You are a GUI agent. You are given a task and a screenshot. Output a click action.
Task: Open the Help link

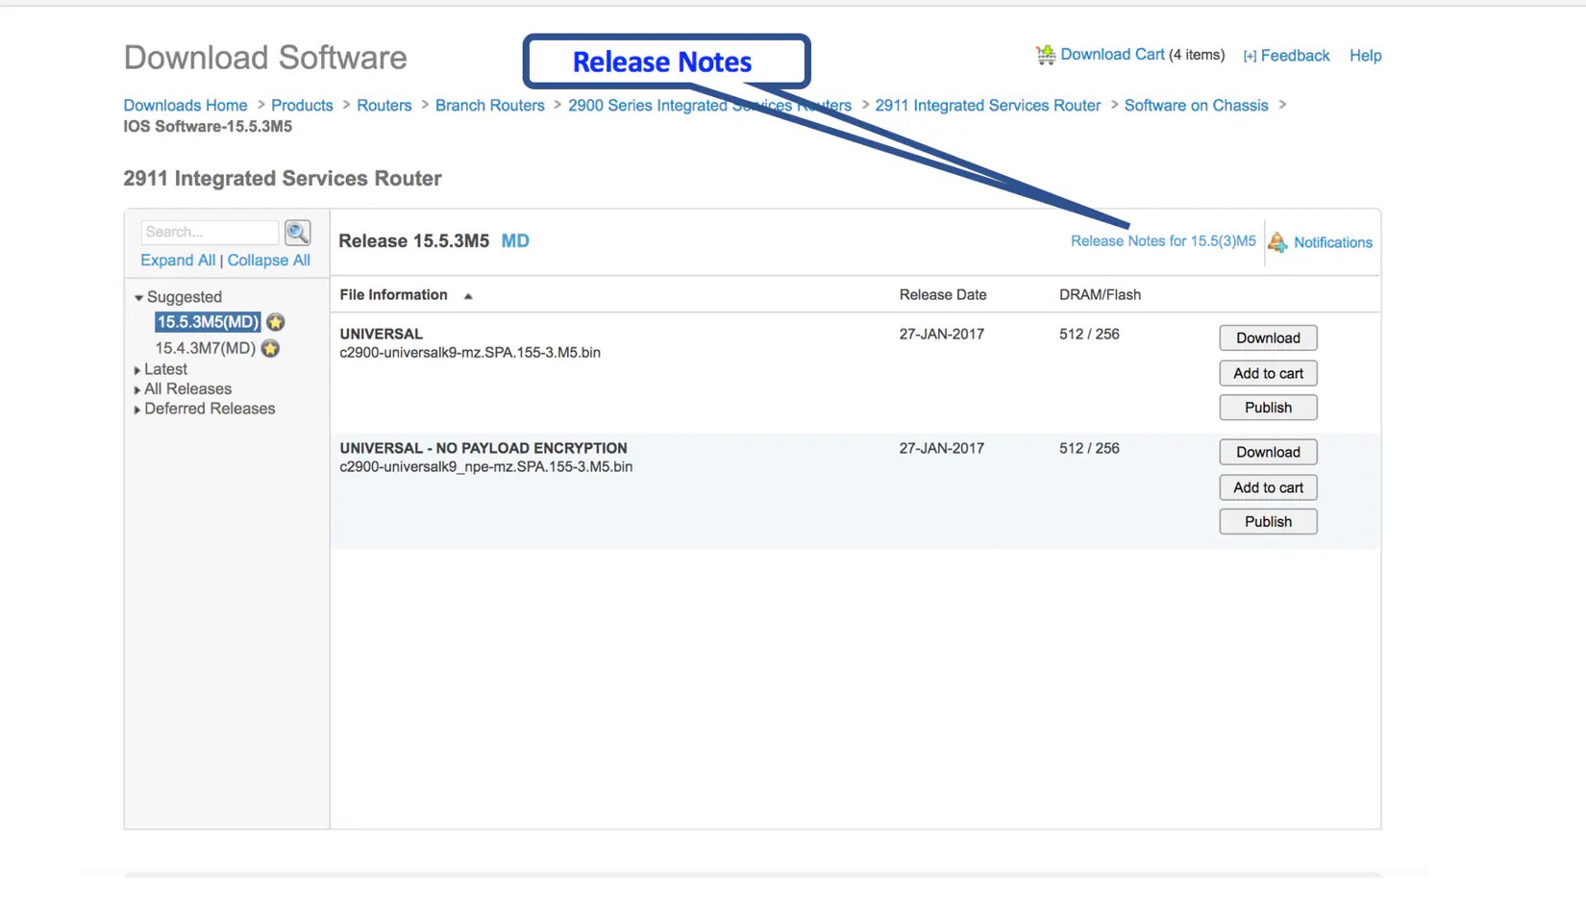click(x=1365, y=56)
